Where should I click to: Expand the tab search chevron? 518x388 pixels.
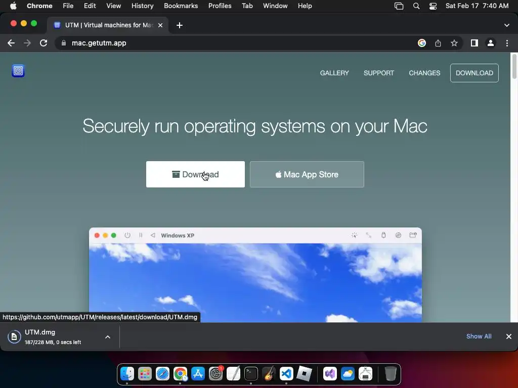point(507,25)
